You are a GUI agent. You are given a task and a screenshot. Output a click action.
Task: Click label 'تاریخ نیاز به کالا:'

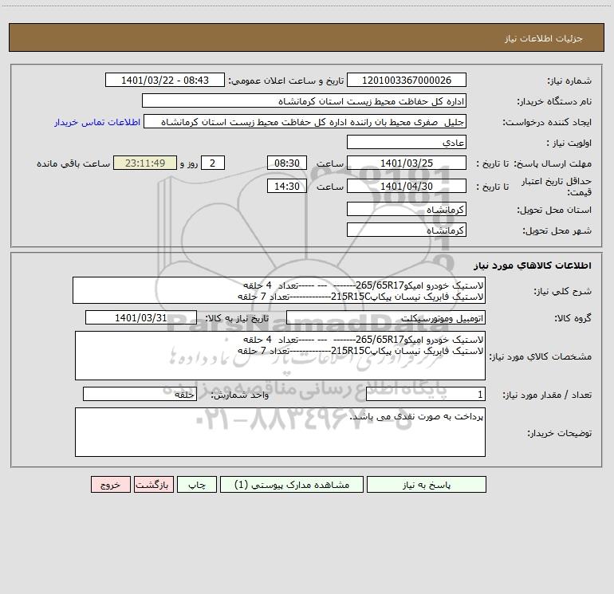point(237,318)
